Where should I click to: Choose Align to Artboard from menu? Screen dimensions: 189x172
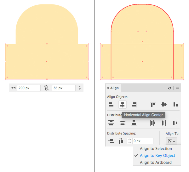click(156, 162)
